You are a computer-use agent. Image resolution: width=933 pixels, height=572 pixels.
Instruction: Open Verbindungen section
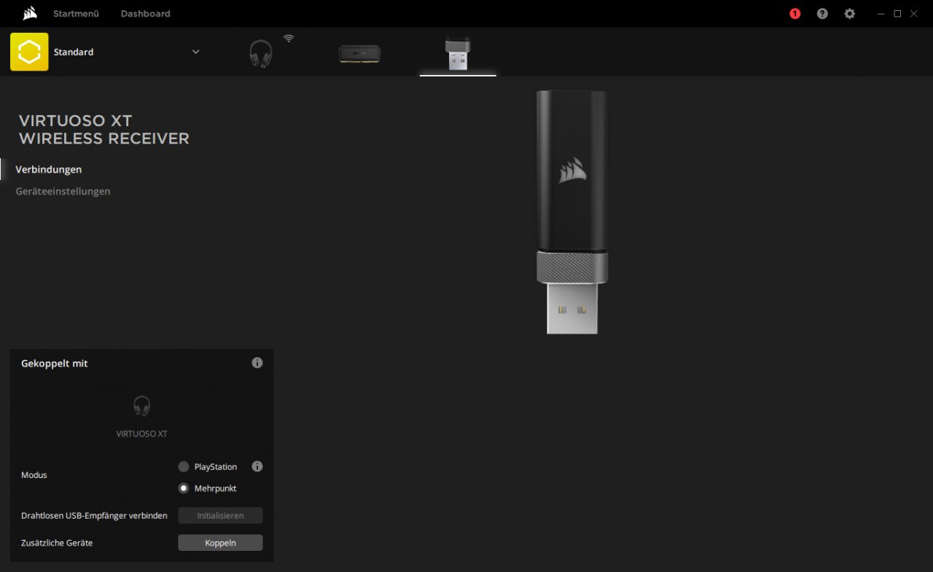(x=49, y=170)
